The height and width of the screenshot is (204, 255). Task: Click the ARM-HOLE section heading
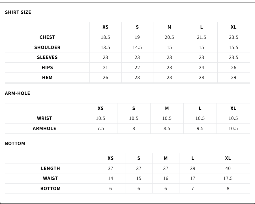(x=18, y=93)
